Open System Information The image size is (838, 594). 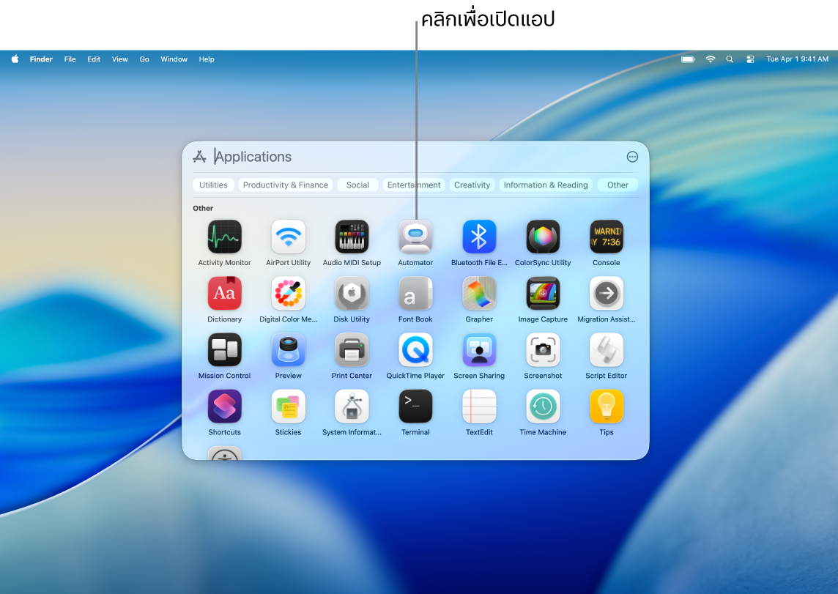pos(352,406)
